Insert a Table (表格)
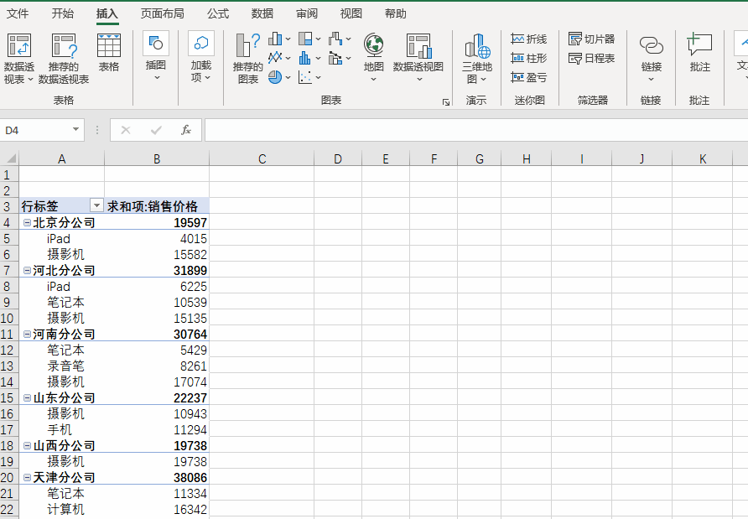The height and width of the screenshot is (519, 748). tap(109, 53)
